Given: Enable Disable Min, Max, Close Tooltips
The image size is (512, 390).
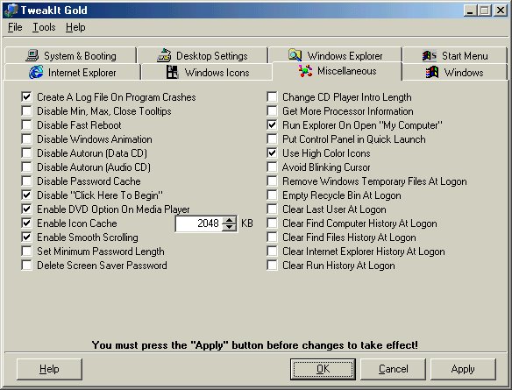Looking at the screenshot, I should 27,111.
